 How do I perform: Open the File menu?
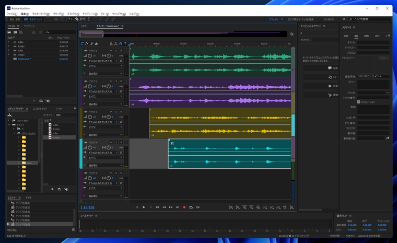pyautogui.click(x=12, y=14)
